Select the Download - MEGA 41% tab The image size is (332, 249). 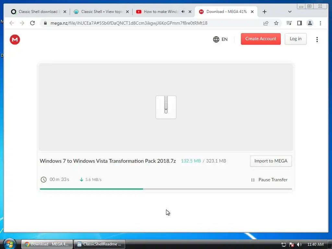(x=226, y=12)
